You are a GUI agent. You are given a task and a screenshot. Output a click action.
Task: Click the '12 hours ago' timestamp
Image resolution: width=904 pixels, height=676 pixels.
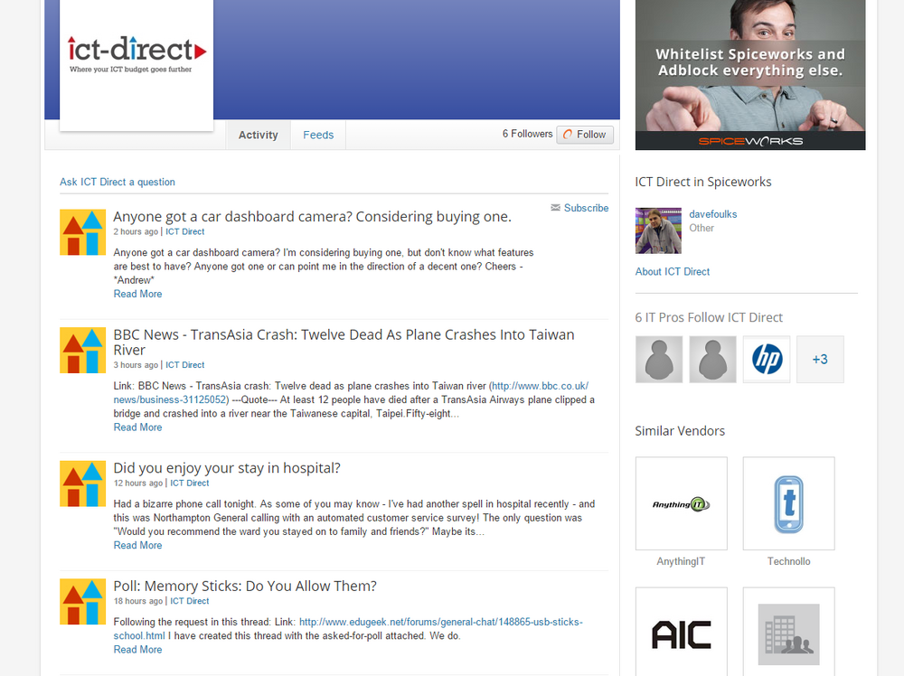(137, 483)
